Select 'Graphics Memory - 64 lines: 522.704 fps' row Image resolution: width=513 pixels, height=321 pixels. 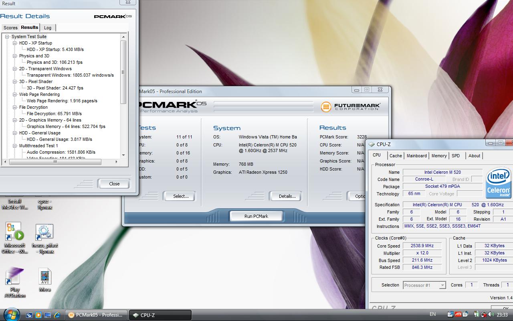pyautogui.click(x=66, y=126)
